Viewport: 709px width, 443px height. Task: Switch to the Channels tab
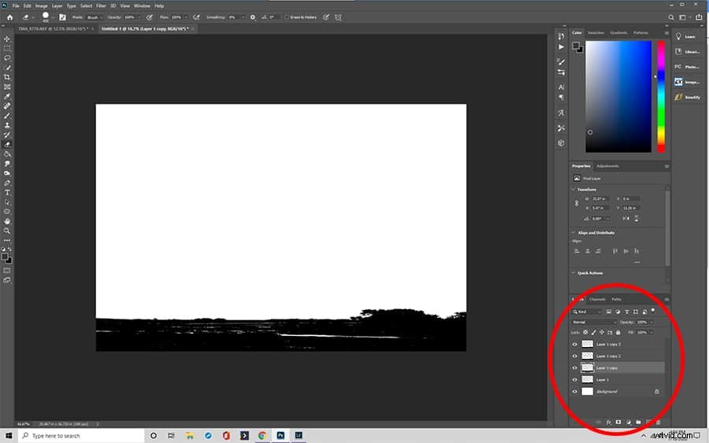click(x=597, y=299)
